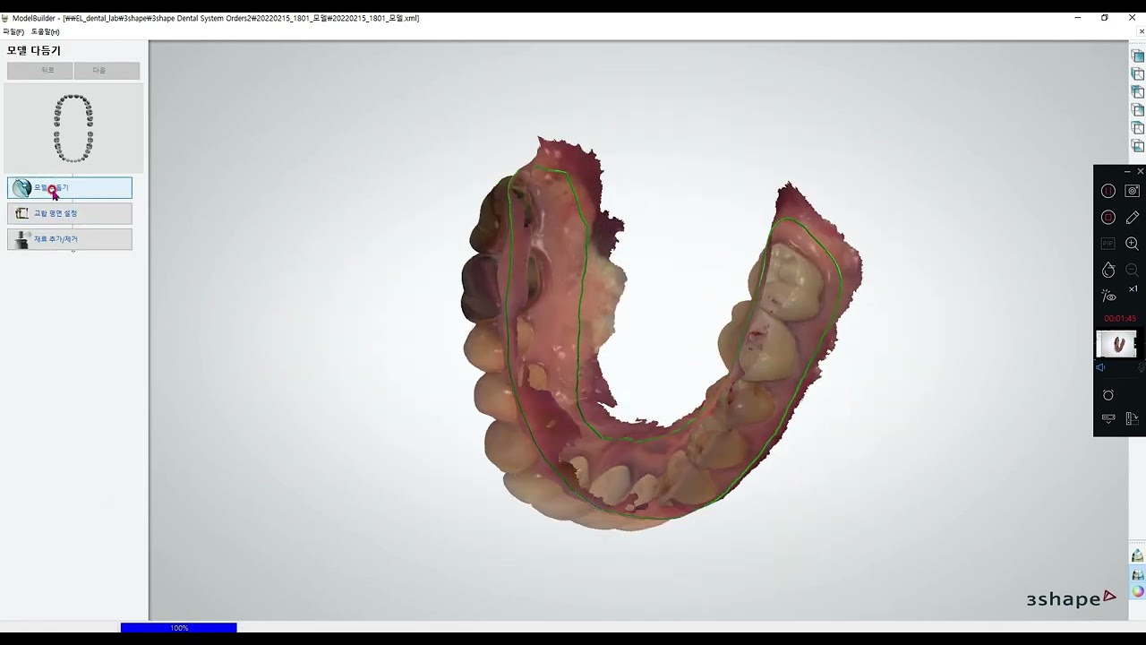Viewport: 1146px width, 645px height.
Task: Minimize the recorder panel
Action: click(1127, 171)
